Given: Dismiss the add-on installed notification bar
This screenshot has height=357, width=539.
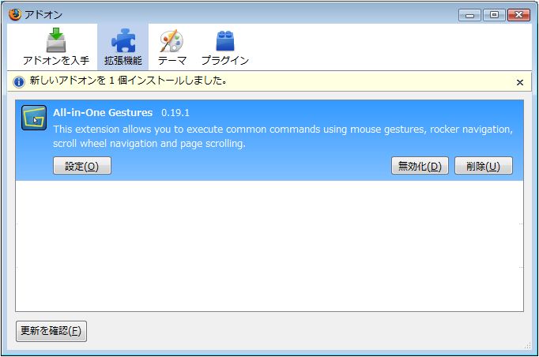Looking at the screenshot, I should 520,82.
